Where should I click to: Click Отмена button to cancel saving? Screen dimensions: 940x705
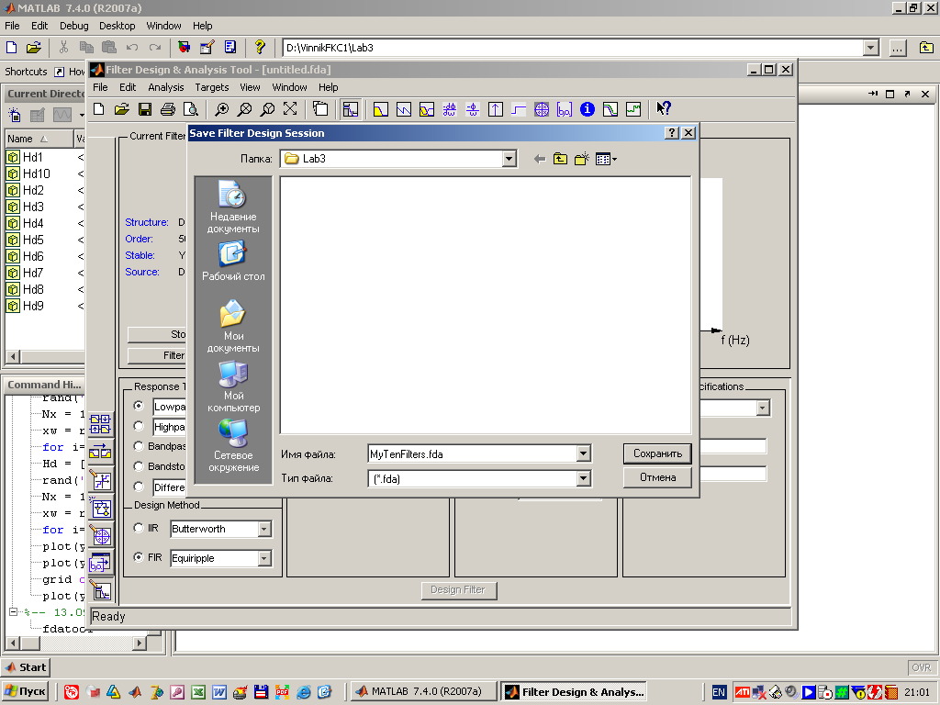click(657, 477)
